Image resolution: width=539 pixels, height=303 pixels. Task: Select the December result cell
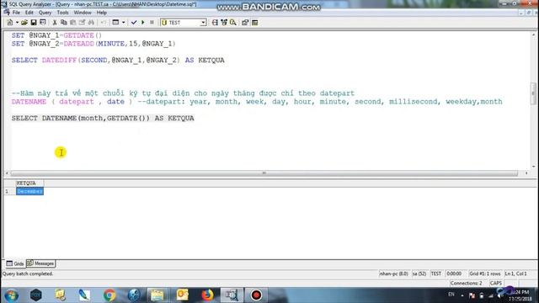29,191
